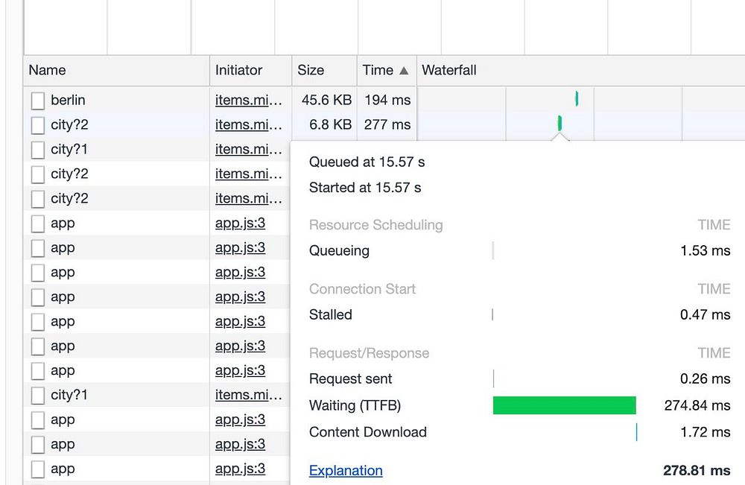Select the first app request name

pyautogui.click(x=63, y=224)
